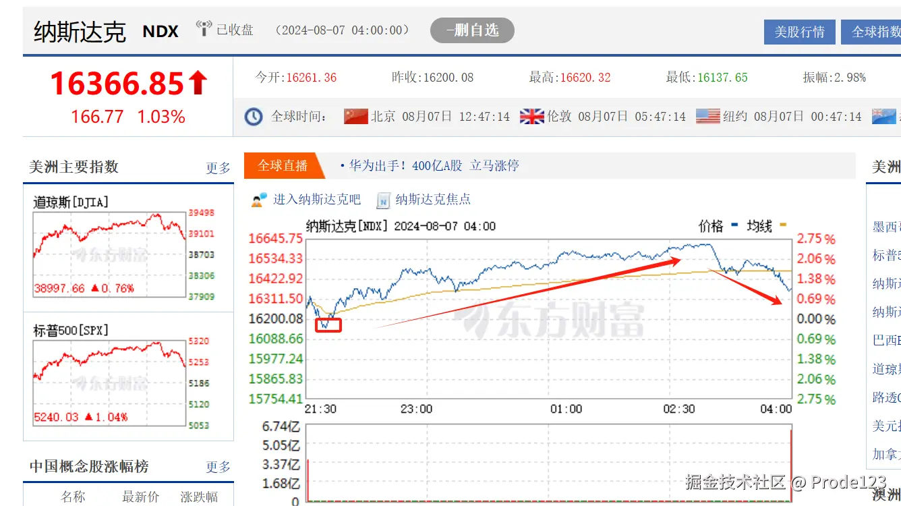Click the 纳斯达克焦点 news icon

click(x=383, y=200)
